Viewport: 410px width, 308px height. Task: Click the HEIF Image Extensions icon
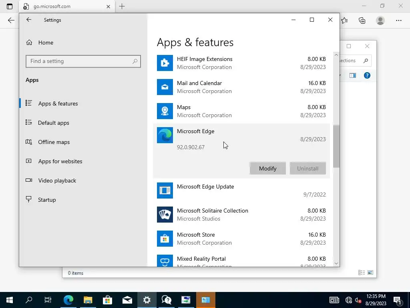click(165, 63)
